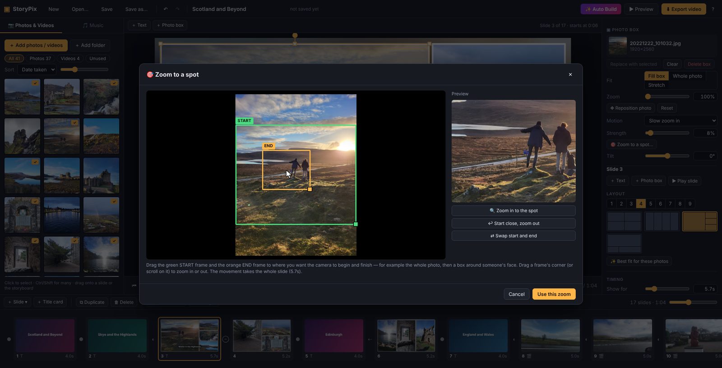Click the media thumbnail size slider
This screenshot has width=722, height=368.
[x=84, y=69]
